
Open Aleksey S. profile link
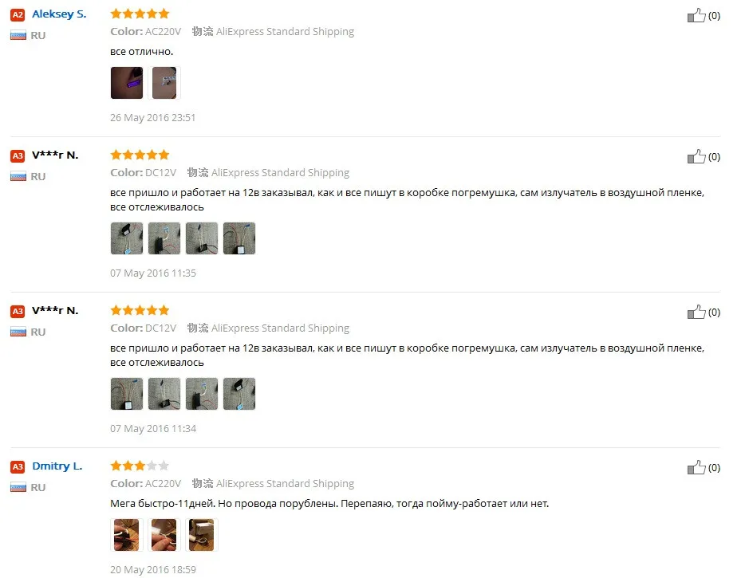[x=59, y=14]
